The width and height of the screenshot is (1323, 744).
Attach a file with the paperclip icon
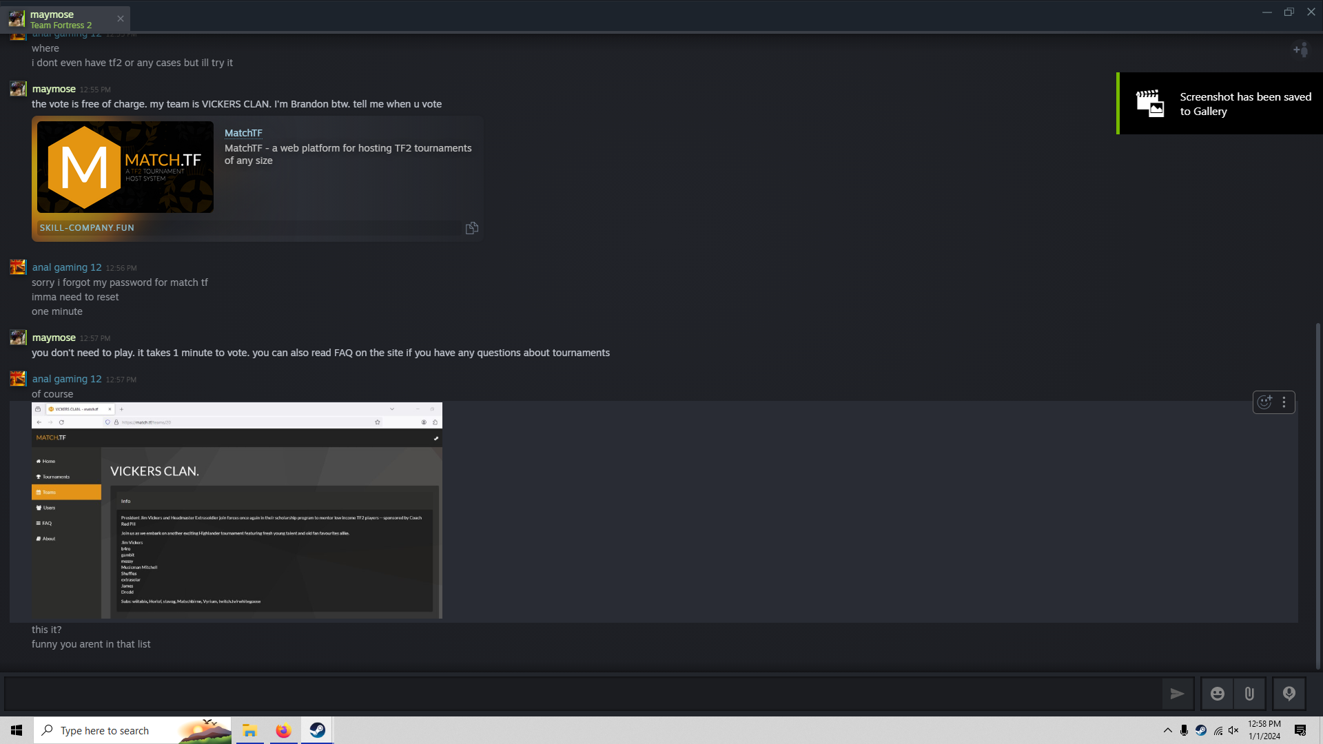[x=1249, y=694]
